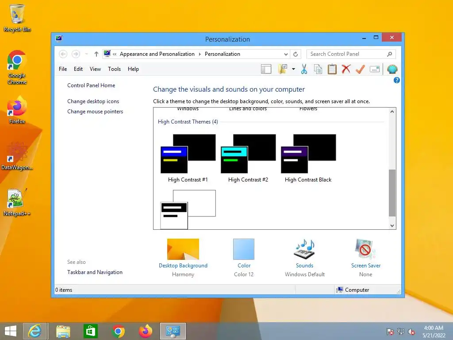Click the folder options toolbar icon
Viewport: 453px width, 340px height.
point(283,69)
